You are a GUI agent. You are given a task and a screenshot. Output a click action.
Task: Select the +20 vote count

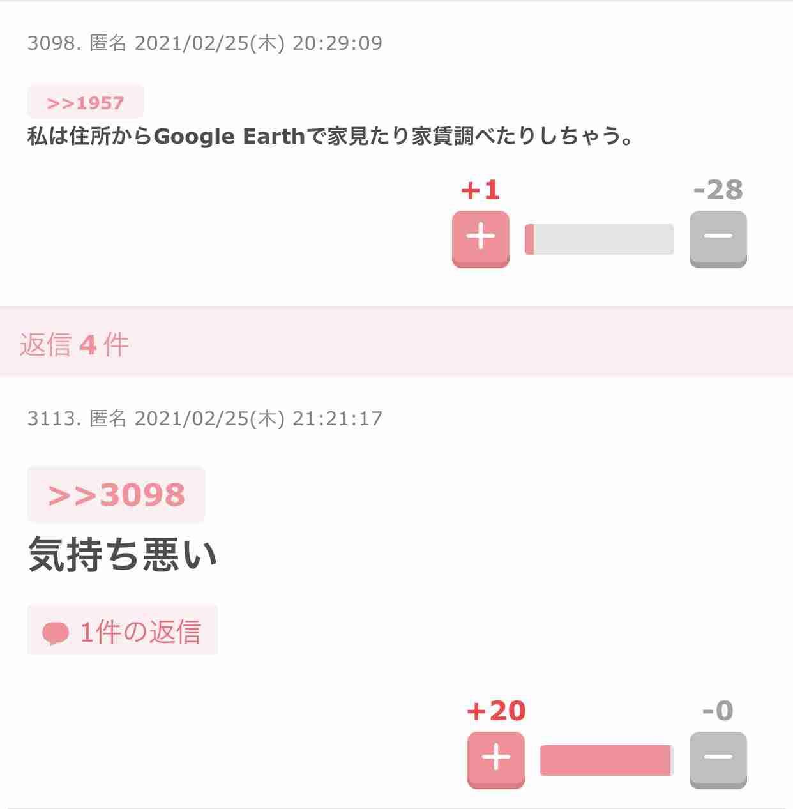(x=496, y=711)
